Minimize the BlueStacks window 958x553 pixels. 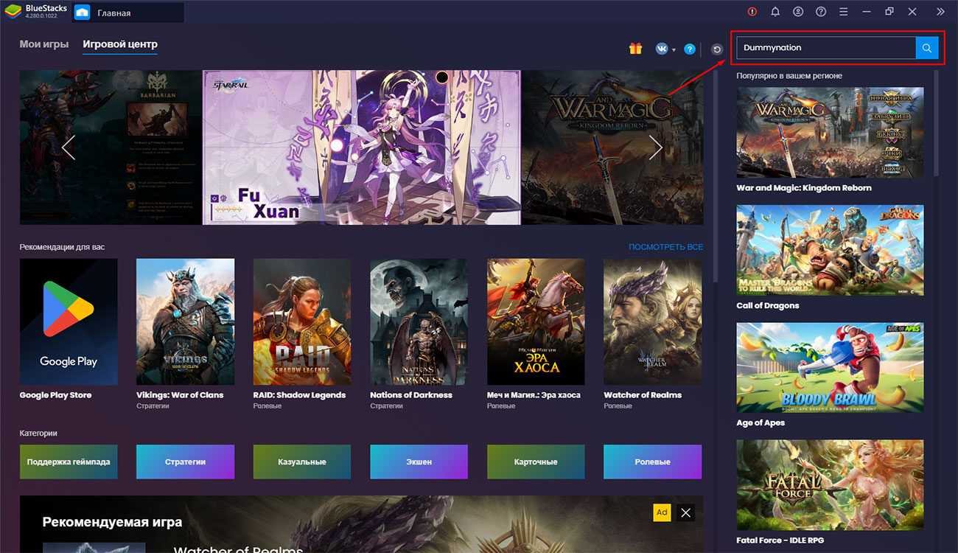tap(867, 12)
